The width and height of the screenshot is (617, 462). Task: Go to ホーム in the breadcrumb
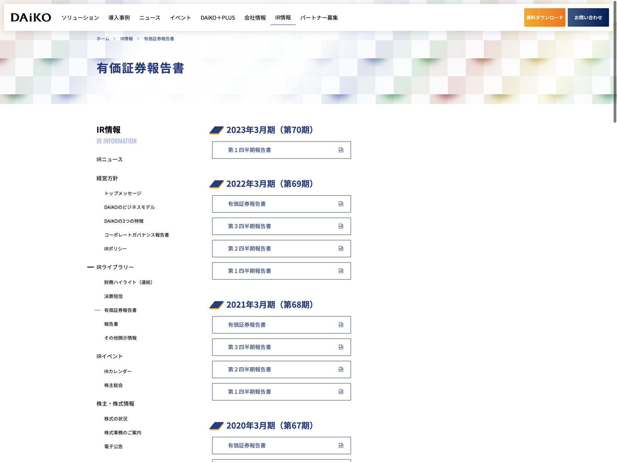pos(103,39)
